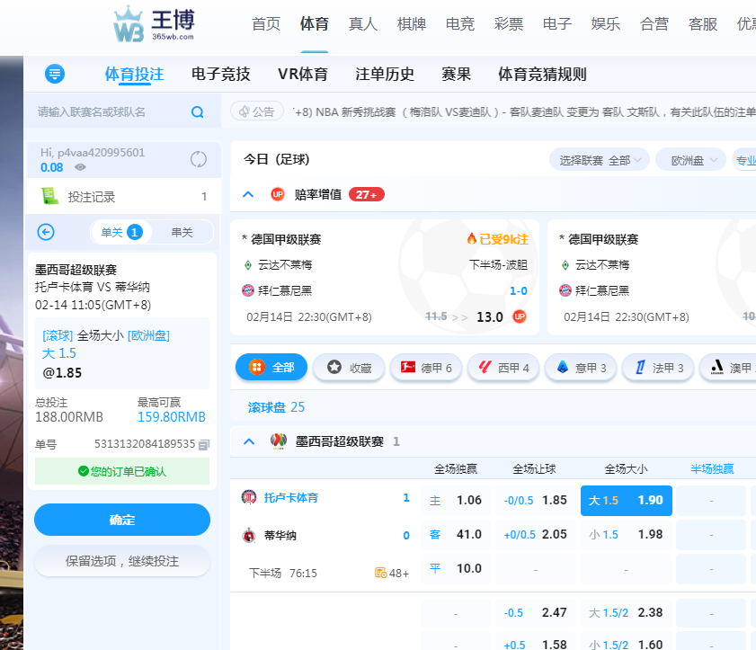Open the 48+ more markets icon

(x=391, y=573)
